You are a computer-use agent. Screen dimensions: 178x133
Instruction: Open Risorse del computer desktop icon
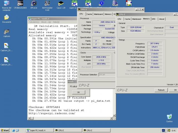[6, 6]
